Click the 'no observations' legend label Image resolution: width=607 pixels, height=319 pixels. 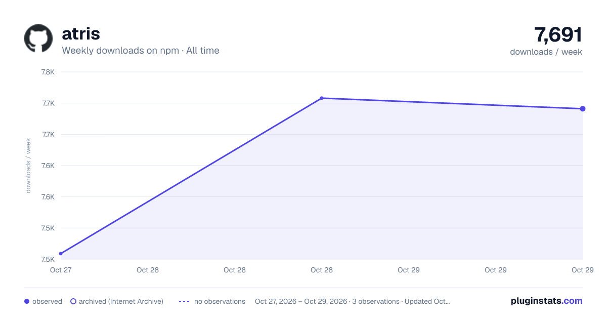tap(220, 301)
